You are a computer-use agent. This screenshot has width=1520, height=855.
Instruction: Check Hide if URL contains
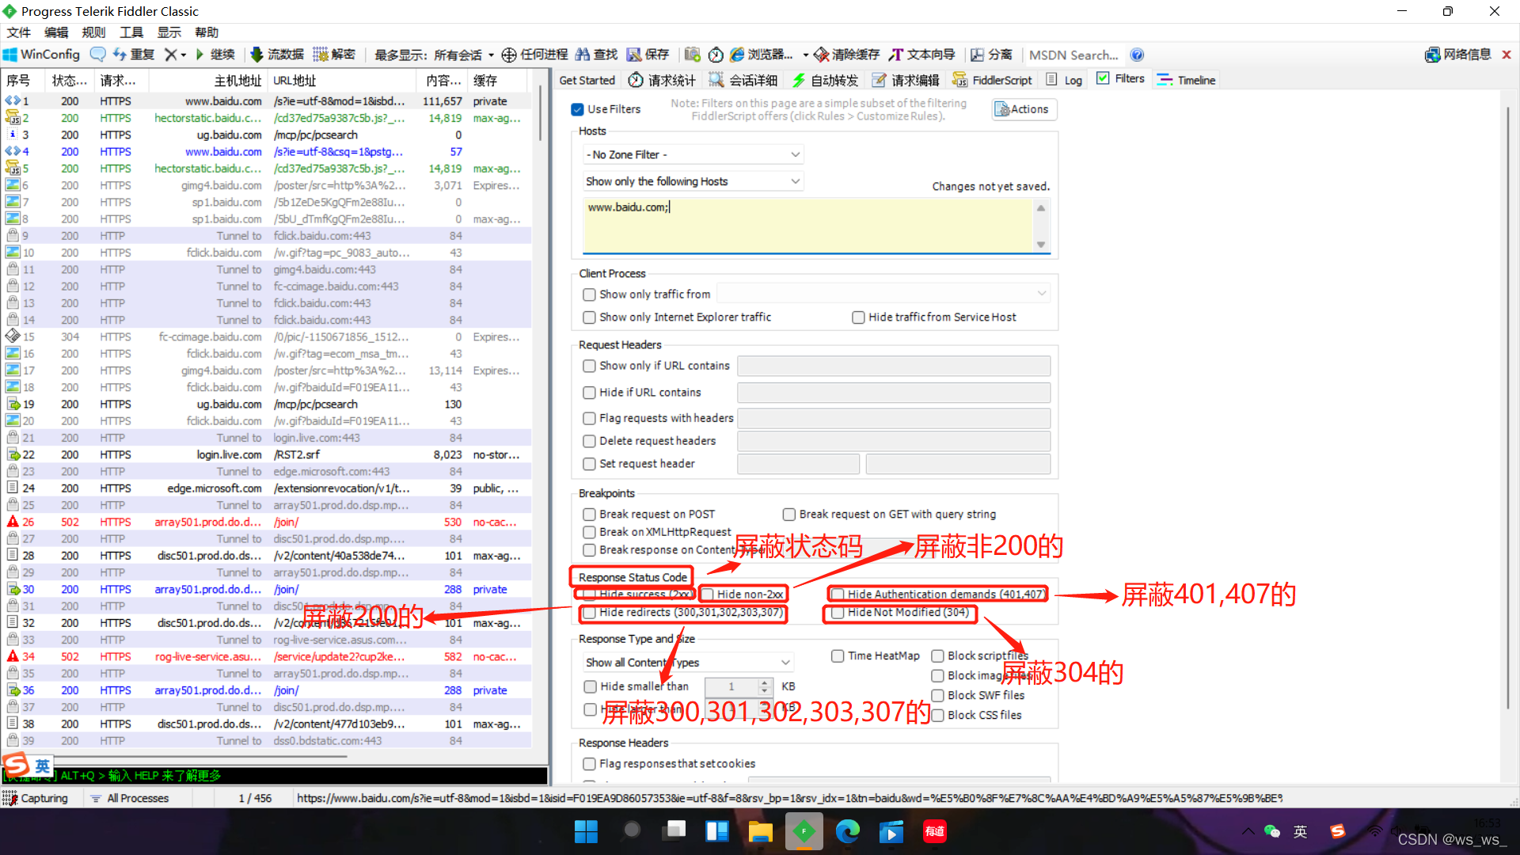coord(589,393)
